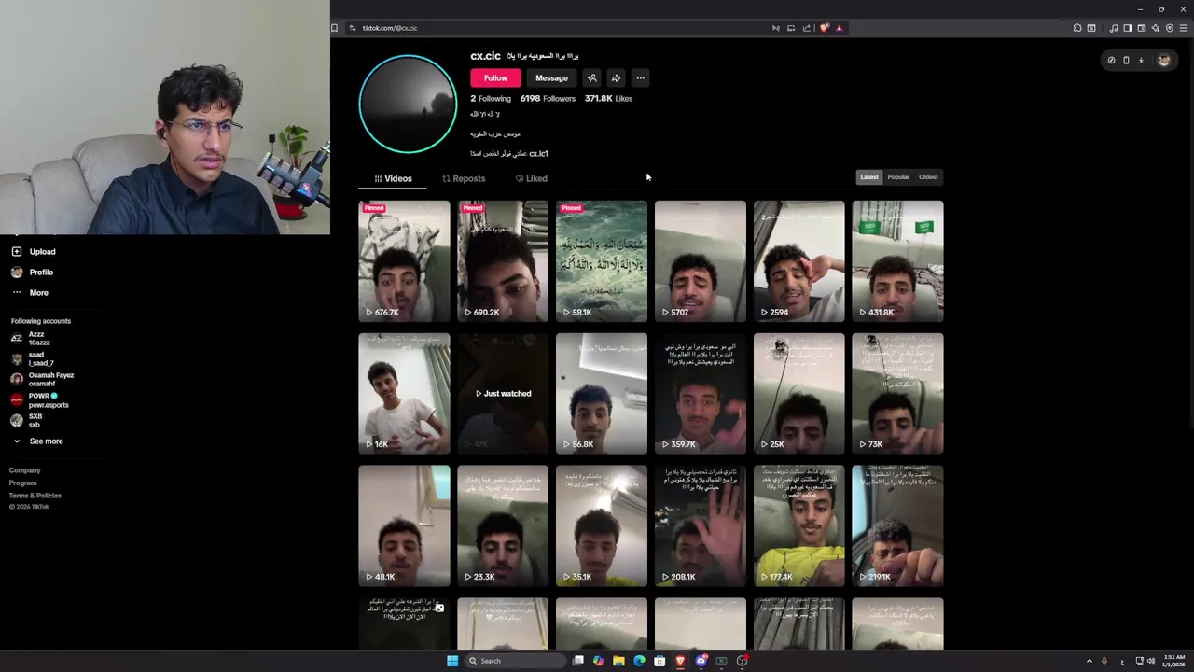1194x672 pixels.
Task: Open the pinned video with 690.2K views
Action: click(503, 261)
